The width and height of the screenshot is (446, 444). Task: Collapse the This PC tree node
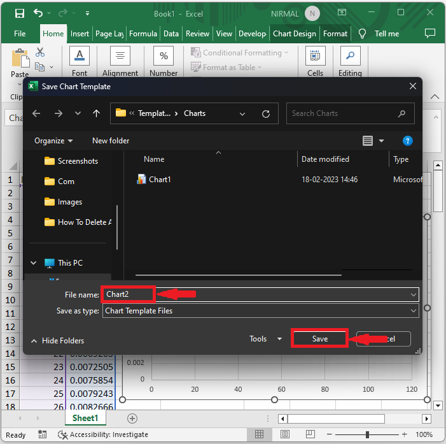[x=34, y=263]
